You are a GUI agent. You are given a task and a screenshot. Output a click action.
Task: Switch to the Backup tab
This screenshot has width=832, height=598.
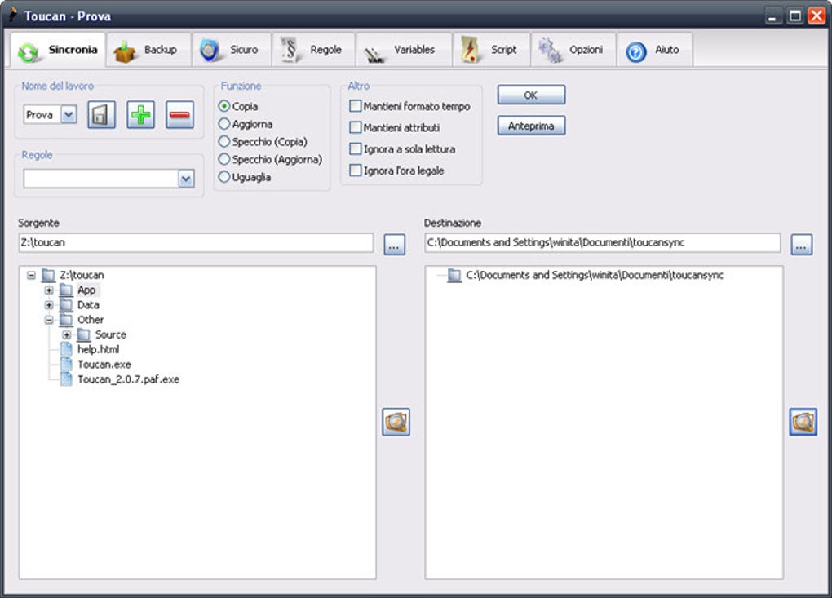(148, 50)
